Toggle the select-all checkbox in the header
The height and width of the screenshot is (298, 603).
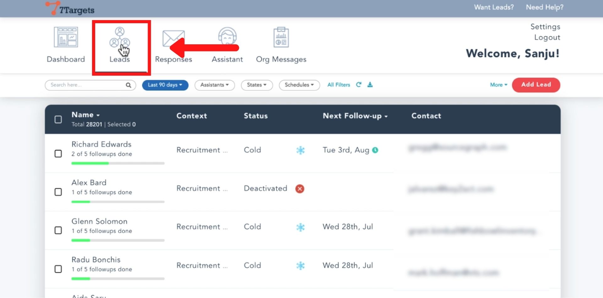pyautogui.click(x=58, y=120)
